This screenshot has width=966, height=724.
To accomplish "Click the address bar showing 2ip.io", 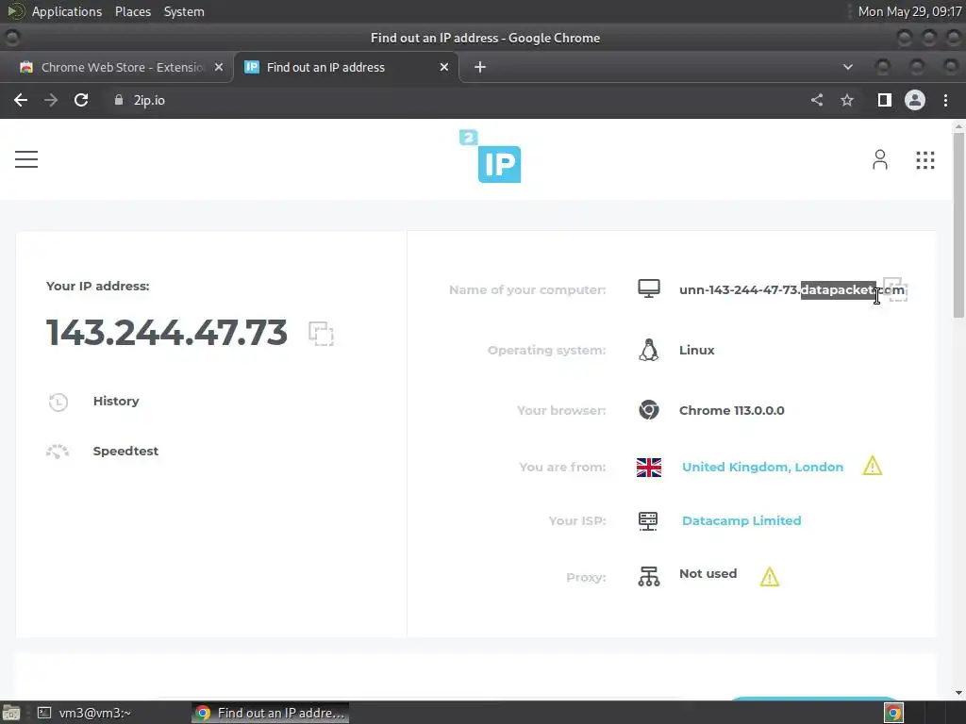I will pyautogui.click(x=456, y=100).
